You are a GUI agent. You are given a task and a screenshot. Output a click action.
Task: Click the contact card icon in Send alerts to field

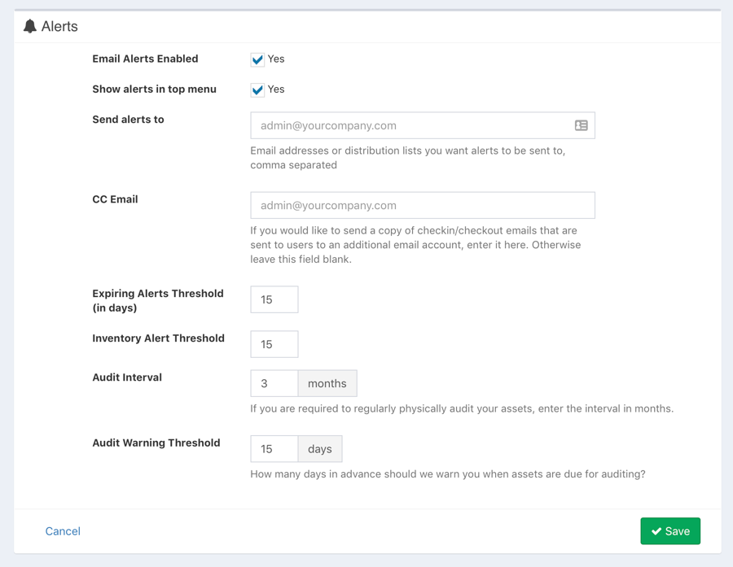581,125
